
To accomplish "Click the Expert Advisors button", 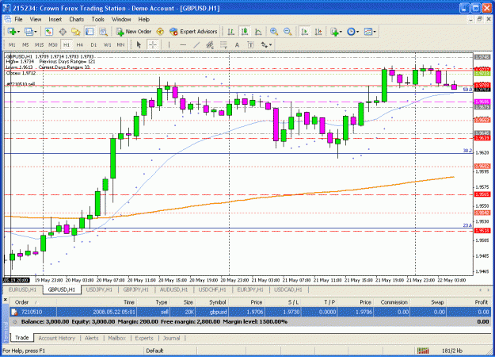I will coord(193,32).
